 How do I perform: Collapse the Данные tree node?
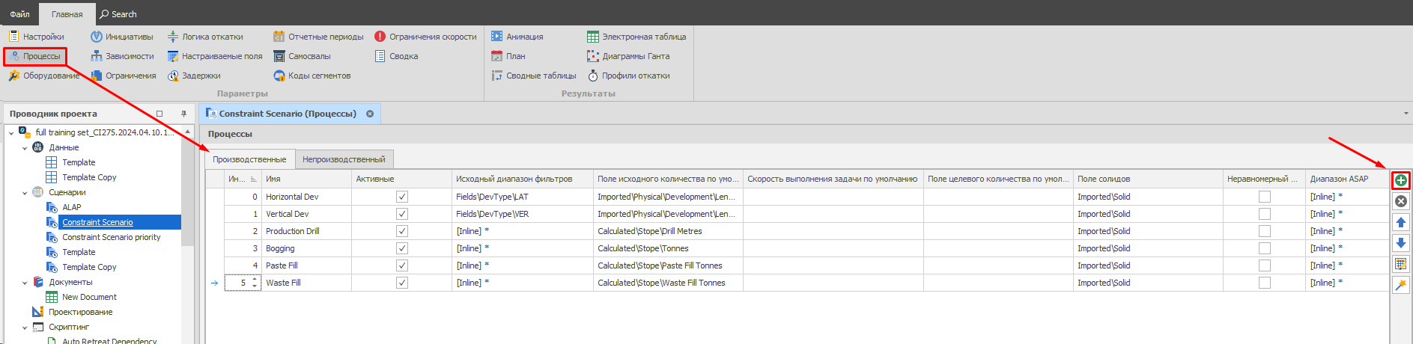(25, 148)
